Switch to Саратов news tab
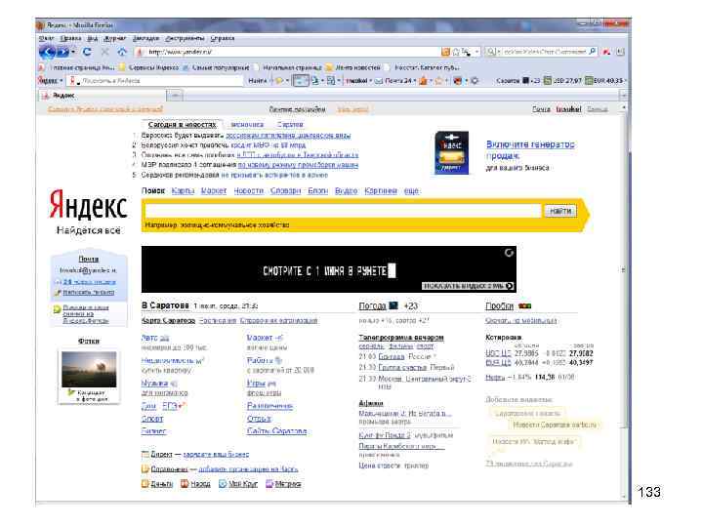This screenshot has width=703, height=527. point(290,125)
